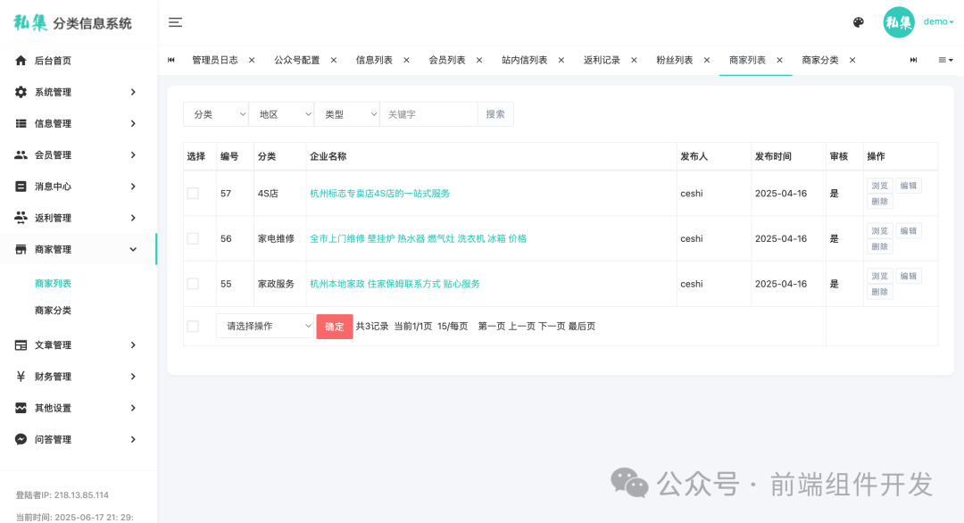The width and height of the screenshot is (964, 523).
Task: Click 删除 for row 56
Action: (x=880, y=246)
